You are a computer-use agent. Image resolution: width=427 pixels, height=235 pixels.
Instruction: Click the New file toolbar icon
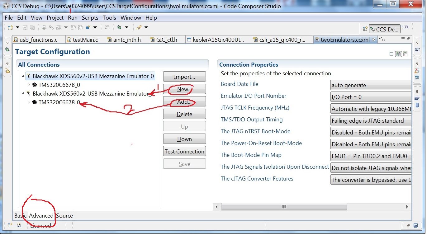[x=10, y=27]
